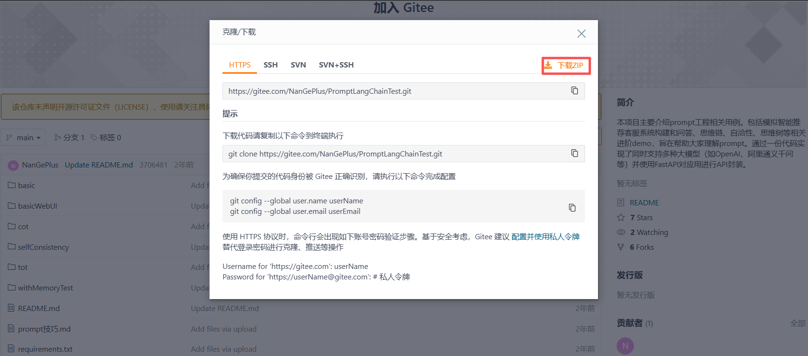Open the basic folder

(26, 186)
